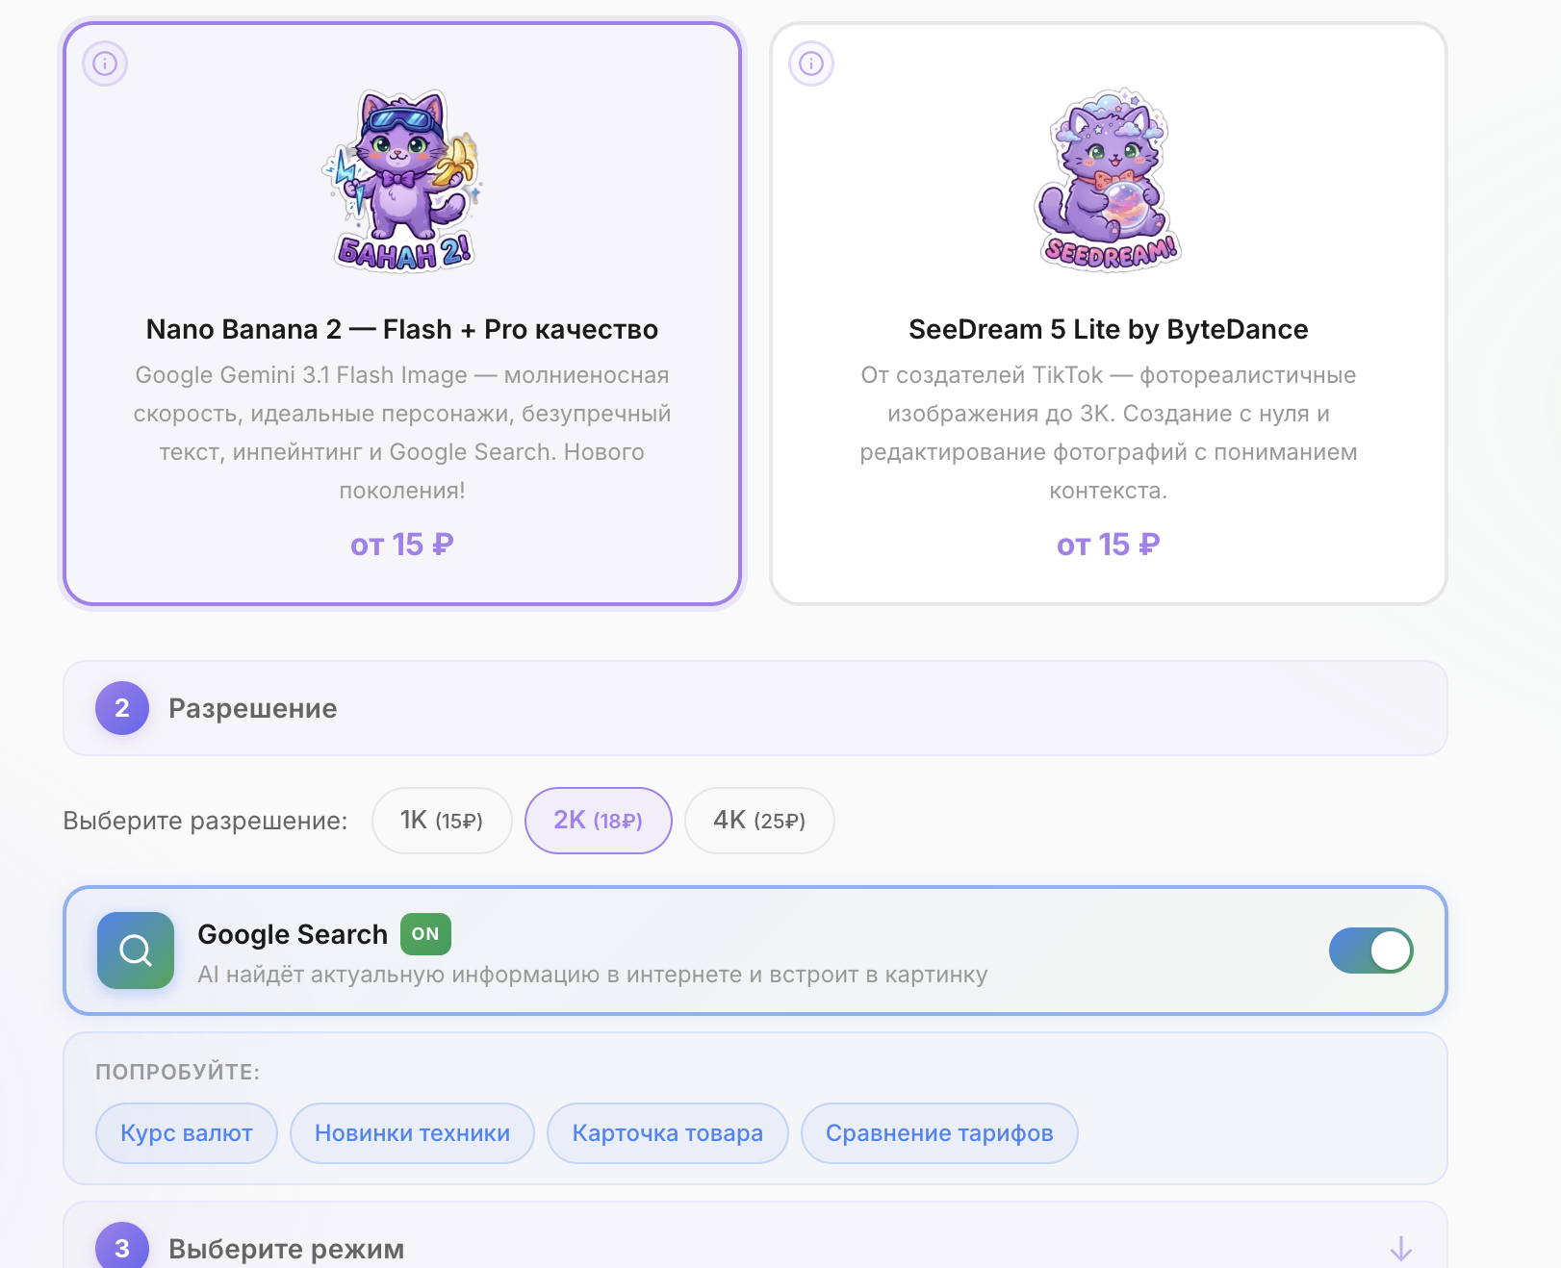Click the 'AI найдёт актуальную информацию' subtitle
Viewport: 1561px width, 1268px height.
(593, 975)
